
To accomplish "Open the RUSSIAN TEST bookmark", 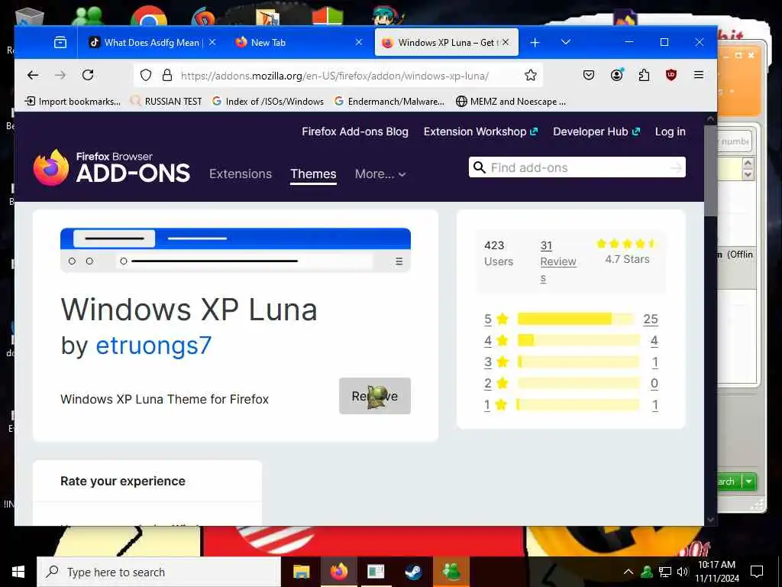I will (x=166, y=102).
